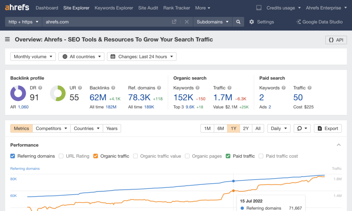Image resolution: width=352 pixels, height=211 pixels.
Task: Open Changes: Last 24 hours dropdown
Action: (142, 57)
